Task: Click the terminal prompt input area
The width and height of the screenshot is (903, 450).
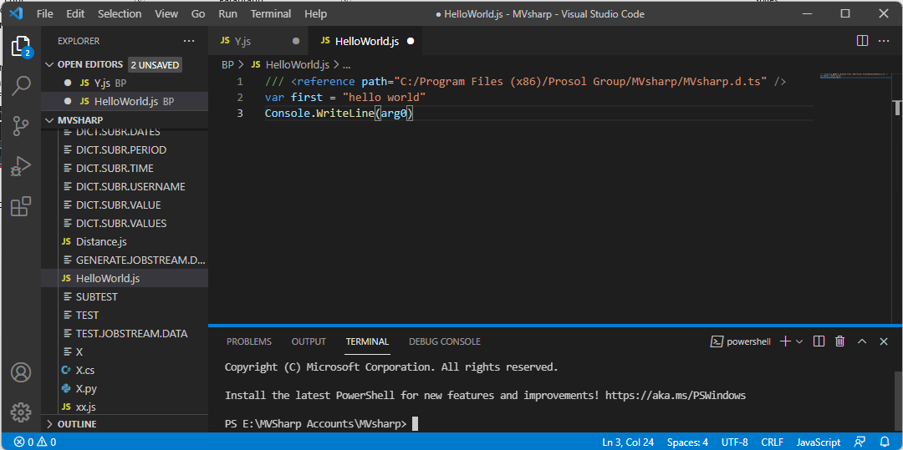Action: (415, 424)
